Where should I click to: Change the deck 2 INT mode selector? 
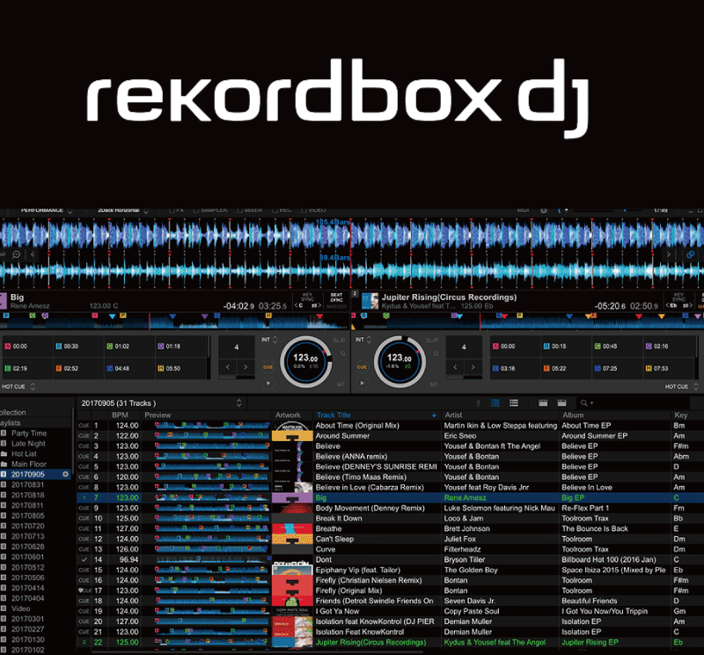pos(363,340)
